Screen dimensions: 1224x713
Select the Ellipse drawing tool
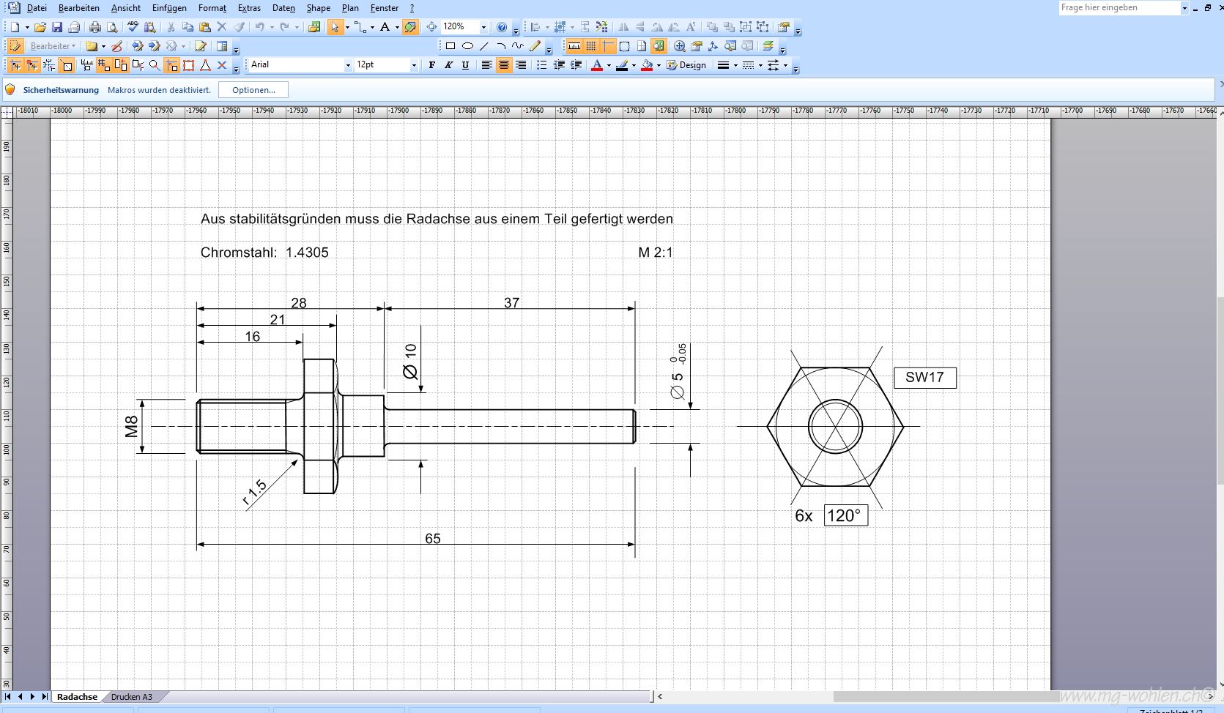click(467, 45)
